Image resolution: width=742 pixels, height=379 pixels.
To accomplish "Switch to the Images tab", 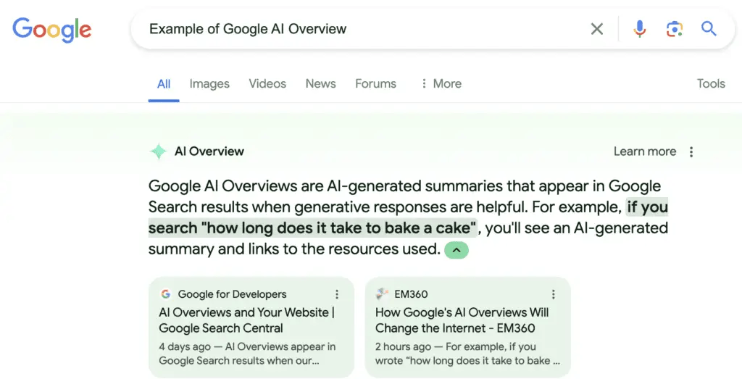I will (209, 83).
